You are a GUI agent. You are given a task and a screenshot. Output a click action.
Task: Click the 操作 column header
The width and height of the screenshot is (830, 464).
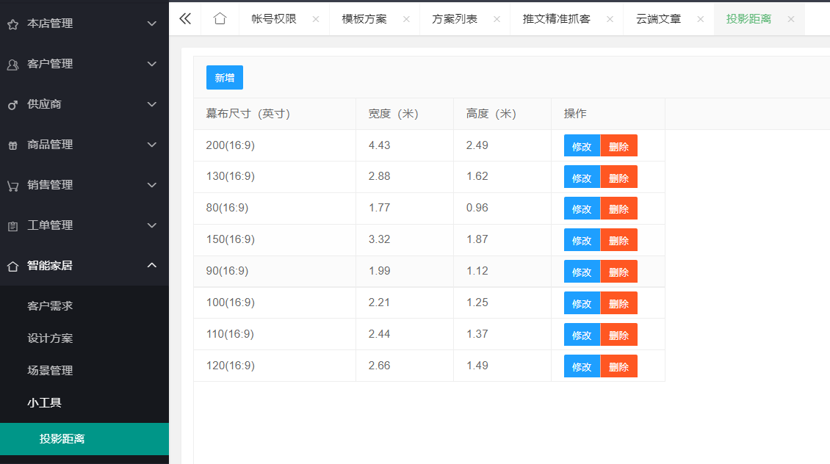608,114
